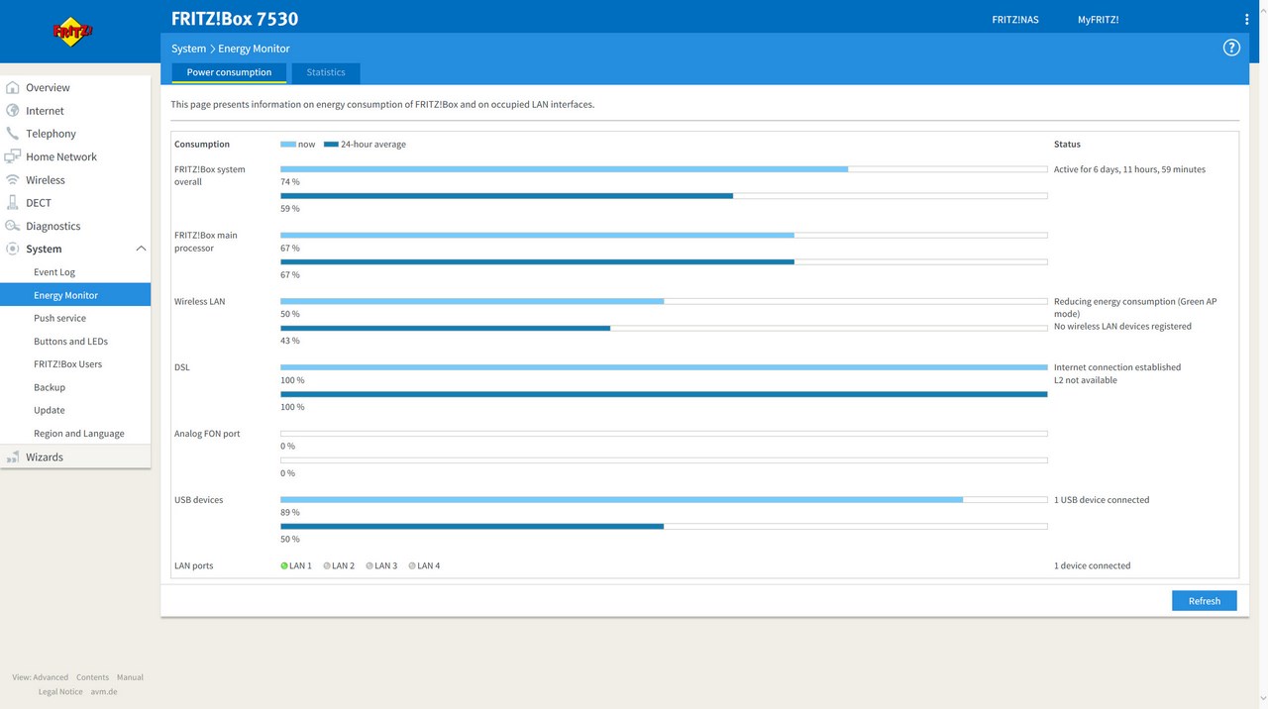This screenshot has width=1268, height=709.
Task: Select Energy Monitor in sidebar
Action: [x=75, y=295]
